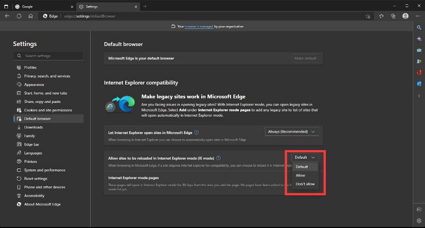The width and height of the screenshot is (425, 228).
Task: Click the tab actions menu icon
Action: [x=6, y=7]
